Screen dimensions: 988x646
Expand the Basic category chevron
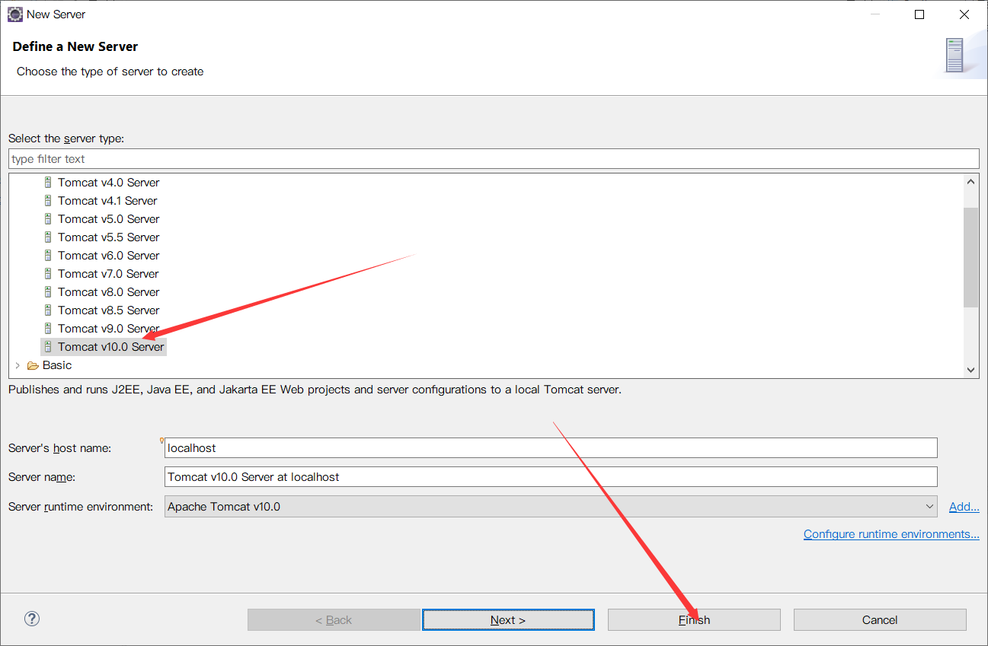(18, 365)
